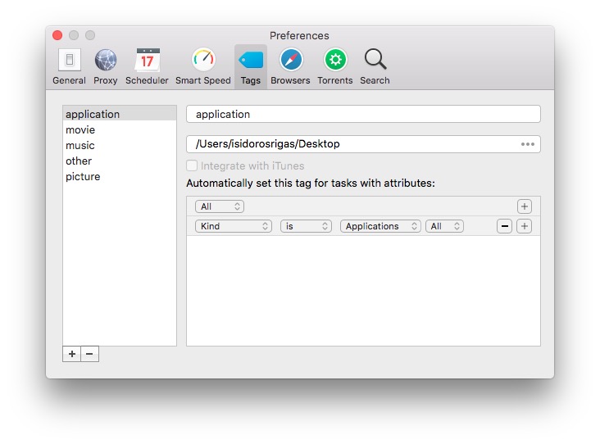Open the General preferences pane
The image size is (600, 444).
tap(69, 66)
